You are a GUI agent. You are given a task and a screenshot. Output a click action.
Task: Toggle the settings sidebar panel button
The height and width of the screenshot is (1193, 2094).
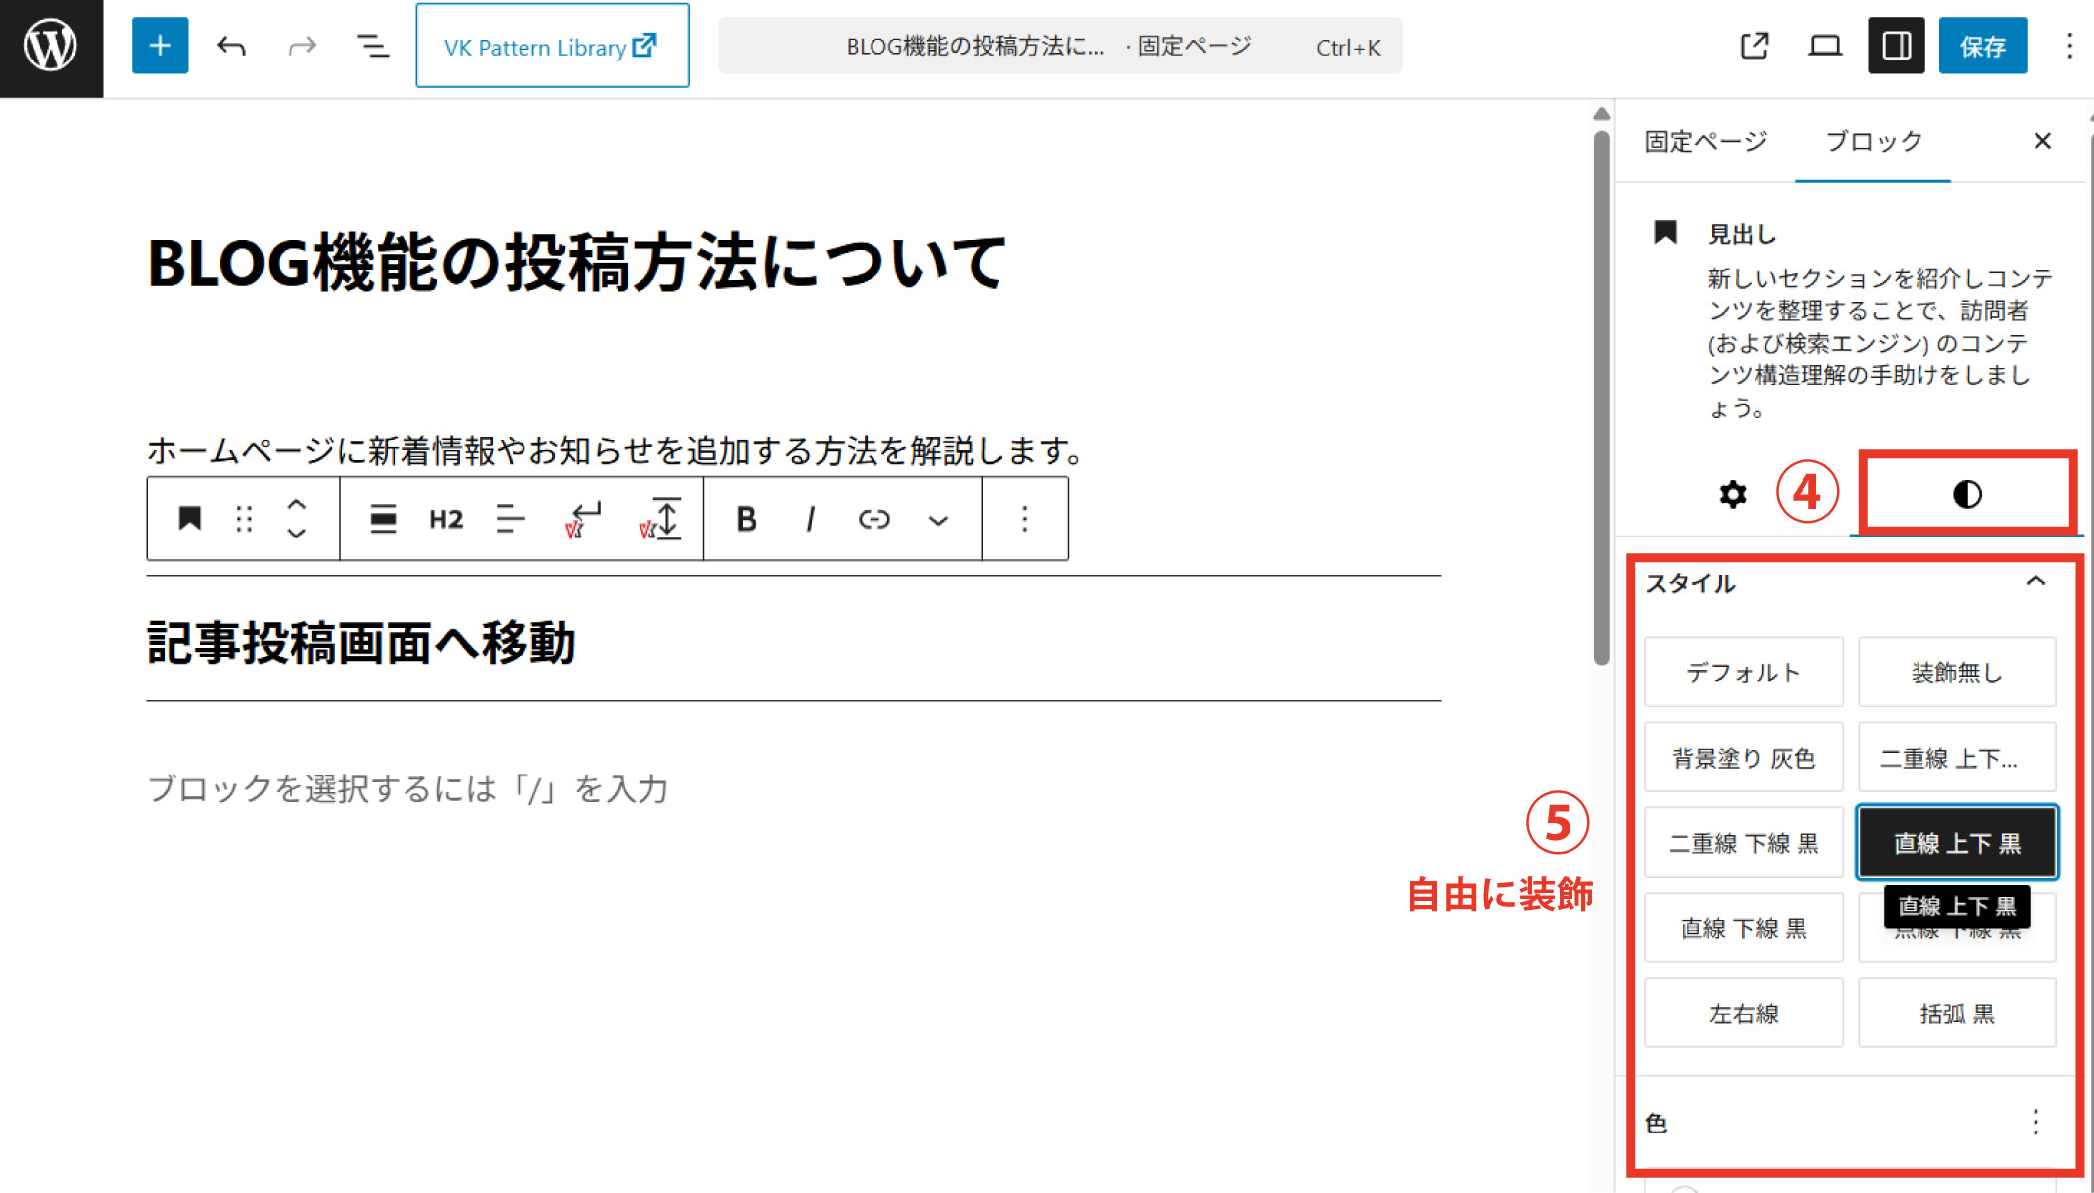click(1896, 46)
